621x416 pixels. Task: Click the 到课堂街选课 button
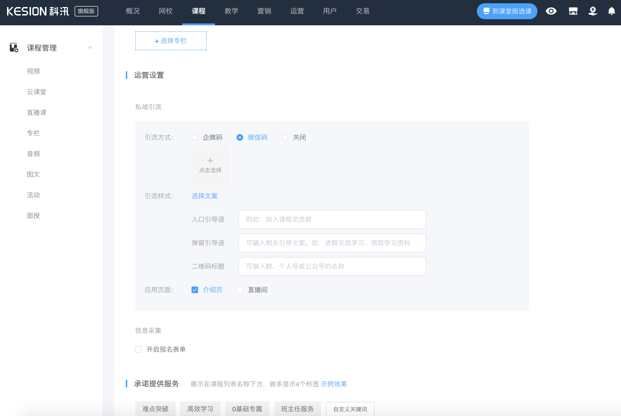(506, 11)
